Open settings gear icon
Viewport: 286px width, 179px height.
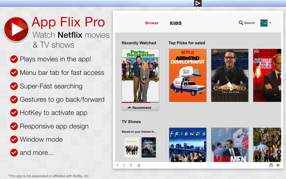pyautogui.click(x=278, y=165)
